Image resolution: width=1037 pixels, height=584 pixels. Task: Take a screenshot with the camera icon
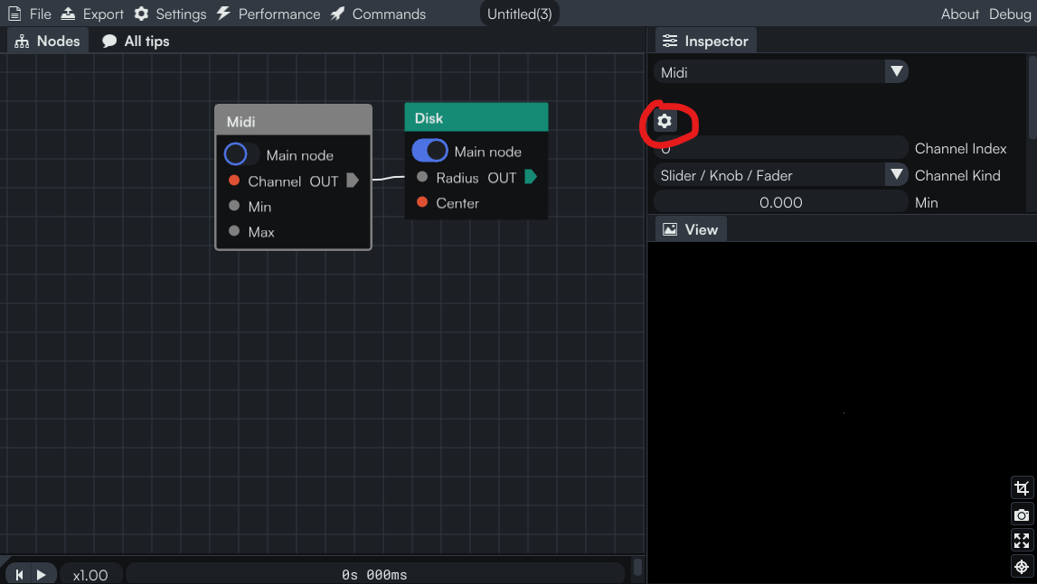tap(1022, 514)
